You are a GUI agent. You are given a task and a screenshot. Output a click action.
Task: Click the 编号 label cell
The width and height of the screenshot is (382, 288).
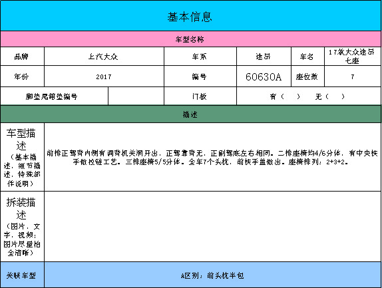point(200,76)
